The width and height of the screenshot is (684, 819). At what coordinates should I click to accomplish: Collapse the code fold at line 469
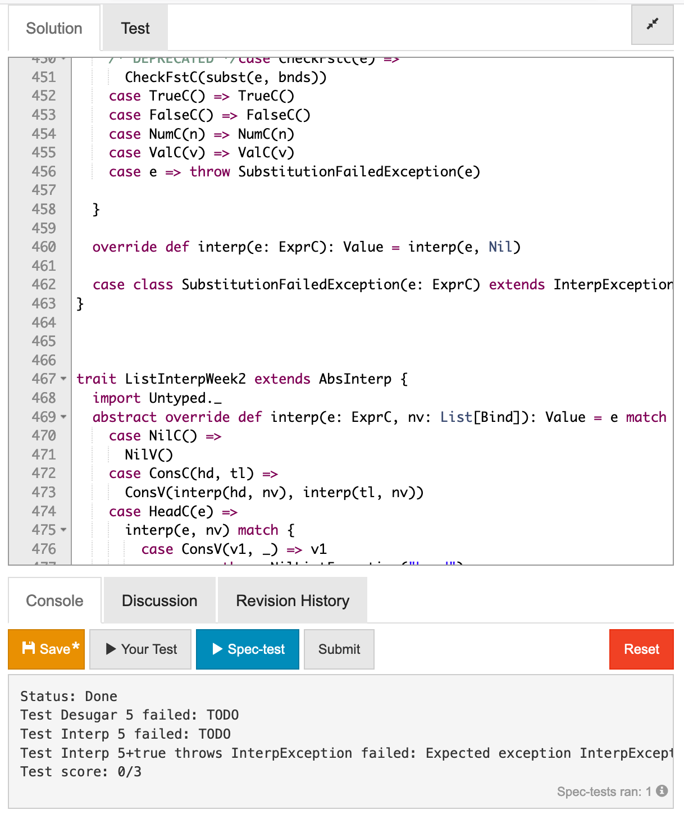click(63, 417)
